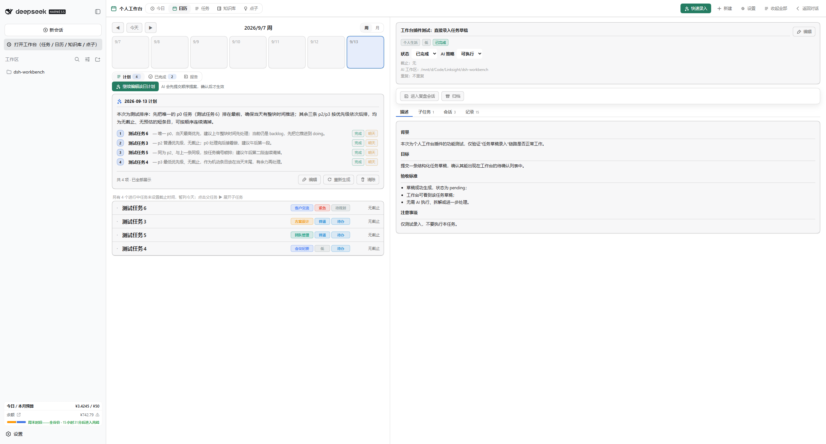Postpone 测试任务 3 to 明天
Image resolution: width=826 pixels, height=444 pixels.
(372, 143)
